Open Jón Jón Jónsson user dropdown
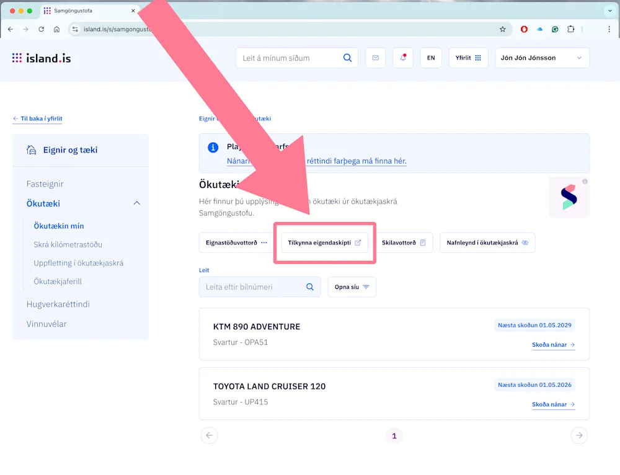The height and width of the screenshot is (475, 620). (542, 58)
